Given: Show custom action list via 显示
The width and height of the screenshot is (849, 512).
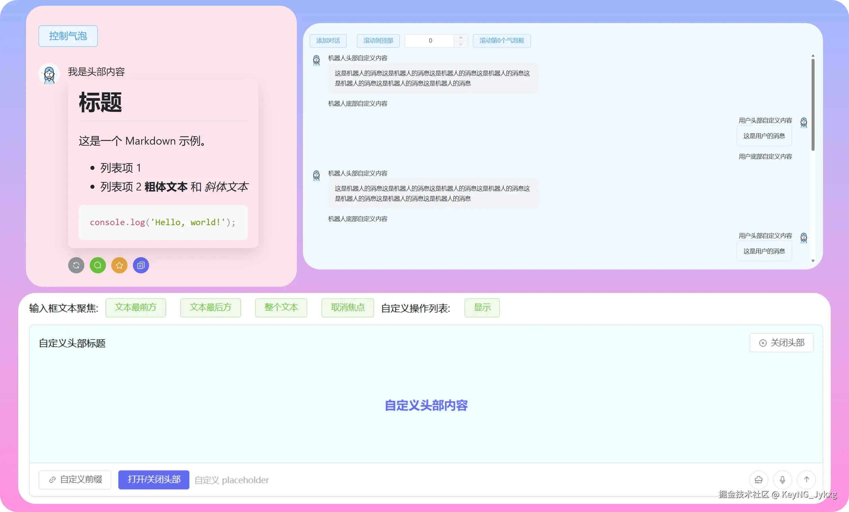Looking at the screenshot, I should pyautogui.click(x=482, y=307).
